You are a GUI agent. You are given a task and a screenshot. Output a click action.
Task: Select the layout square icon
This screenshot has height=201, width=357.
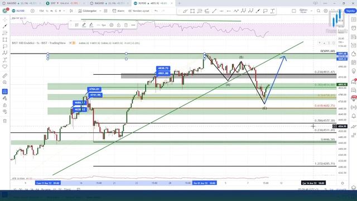point(294,11)
